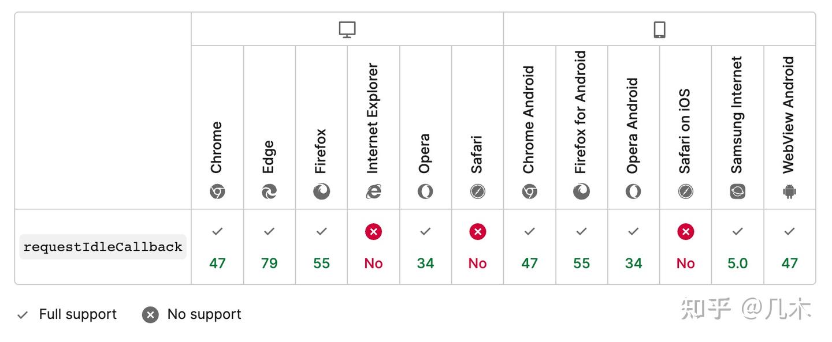Click the Full support legend item
832x342 pixels.
[67, 314]
